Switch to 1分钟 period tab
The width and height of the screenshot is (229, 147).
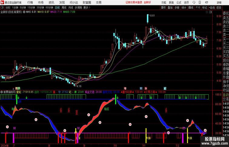click(x=15, y=8)
